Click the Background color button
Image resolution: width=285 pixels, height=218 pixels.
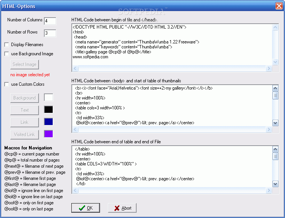point(24,98)
